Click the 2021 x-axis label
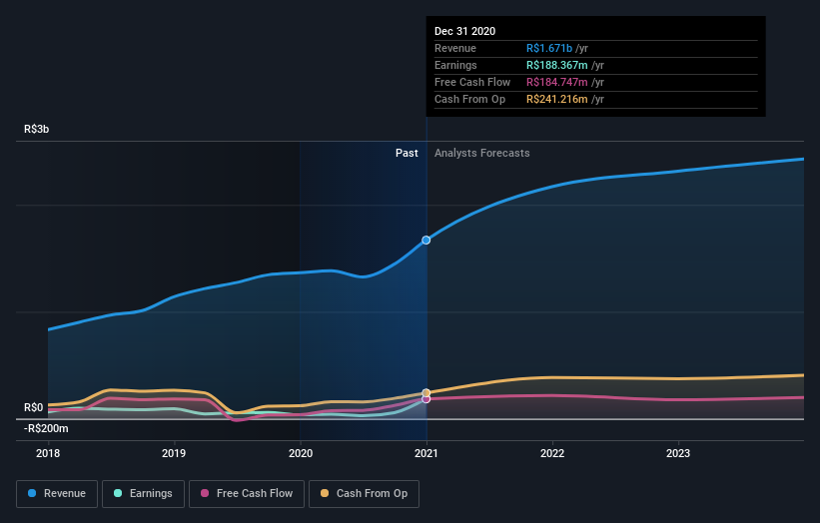 point(426,453)
